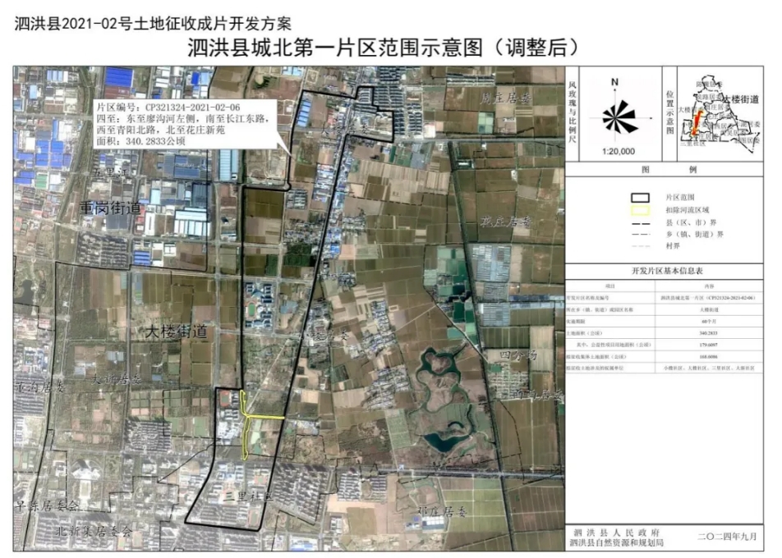Click the N north label above the wind rose

pyautogui.click(x=614, y=82)
